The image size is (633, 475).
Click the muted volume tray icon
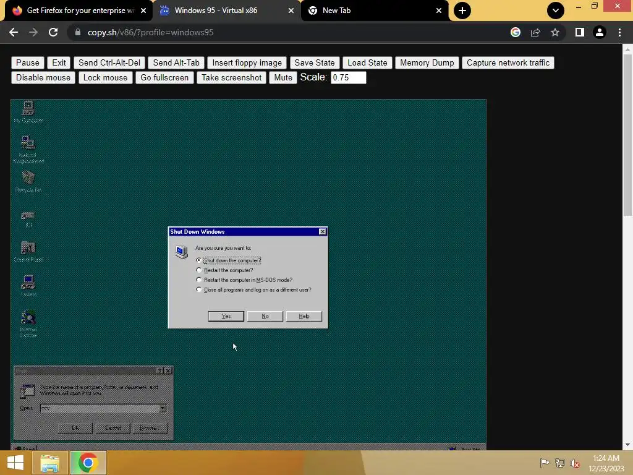(x=575, y=463)
